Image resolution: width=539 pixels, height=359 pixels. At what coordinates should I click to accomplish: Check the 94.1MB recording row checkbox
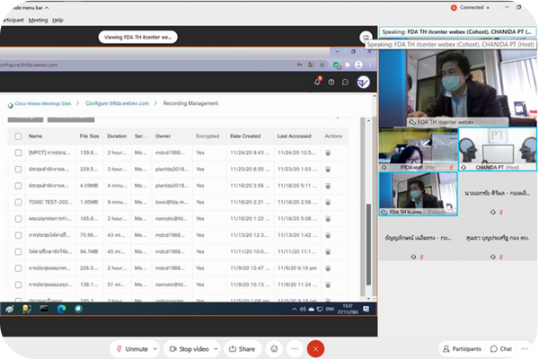pos(19,252)
